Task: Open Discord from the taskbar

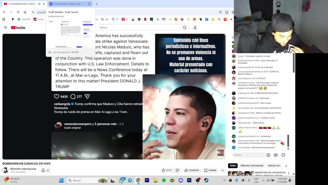Action: click(x=181, y=180)
